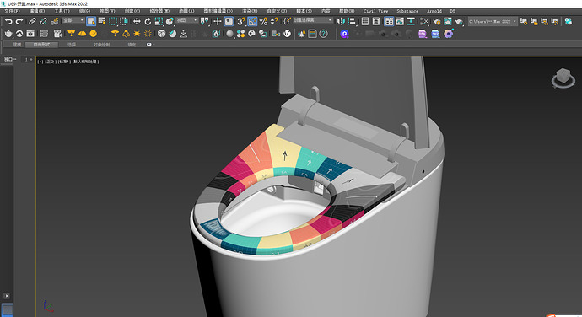Image resolution: width=582 pixels, height=317 pixels.
Task: Toggle the 3D Snaps button
Action: point(241,22)
